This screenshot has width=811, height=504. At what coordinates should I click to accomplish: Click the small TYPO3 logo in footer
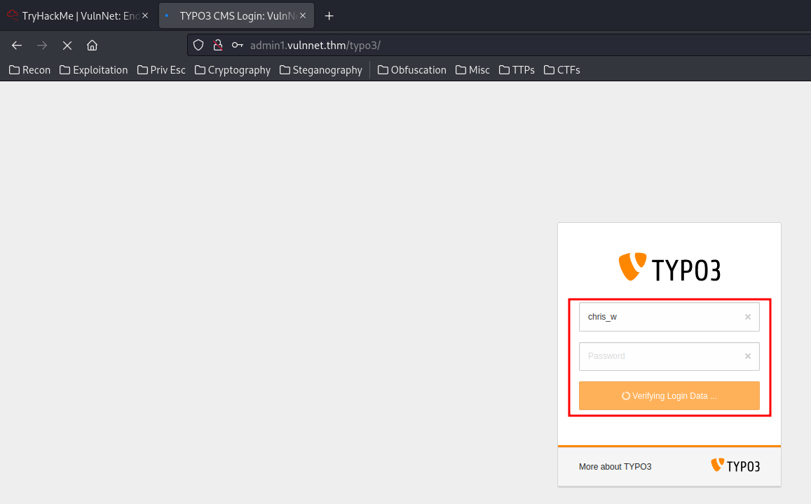[x=735, y=465]
